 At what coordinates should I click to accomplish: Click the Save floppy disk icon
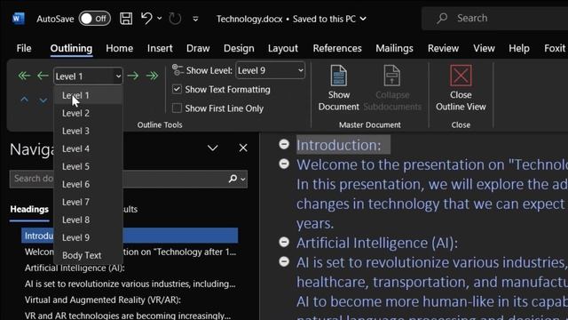(x=126, y=18)
